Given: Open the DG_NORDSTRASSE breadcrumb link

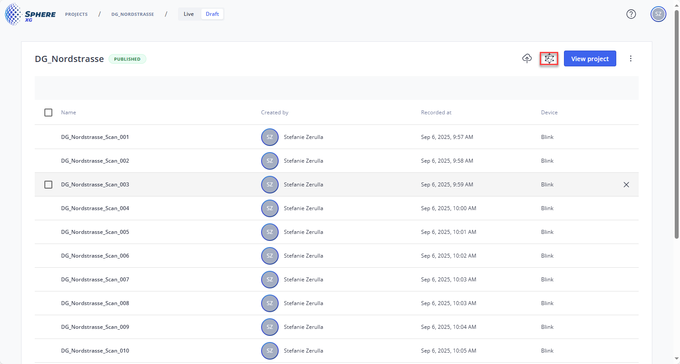Looking at the screenshot, I should point(132,15).
